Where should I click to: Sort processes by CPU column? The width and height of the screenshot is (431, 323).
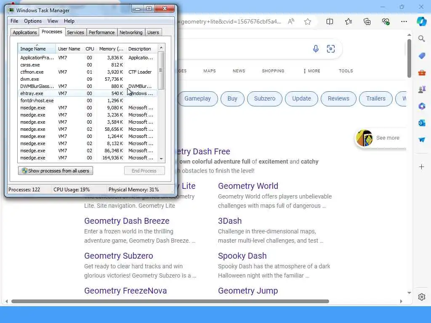coord(90,49)
